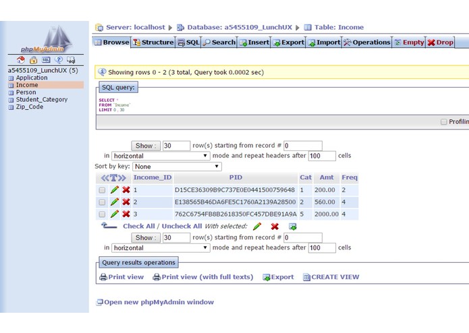Click With selected pencil edit icon
Viewport: 469px width, 333px height.
[x=257, y=226]
